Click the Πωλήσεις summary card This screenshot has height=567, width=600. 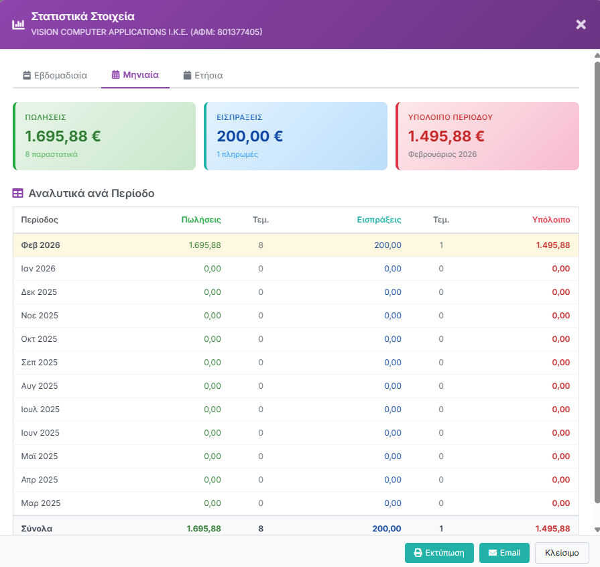coord(104,136)
